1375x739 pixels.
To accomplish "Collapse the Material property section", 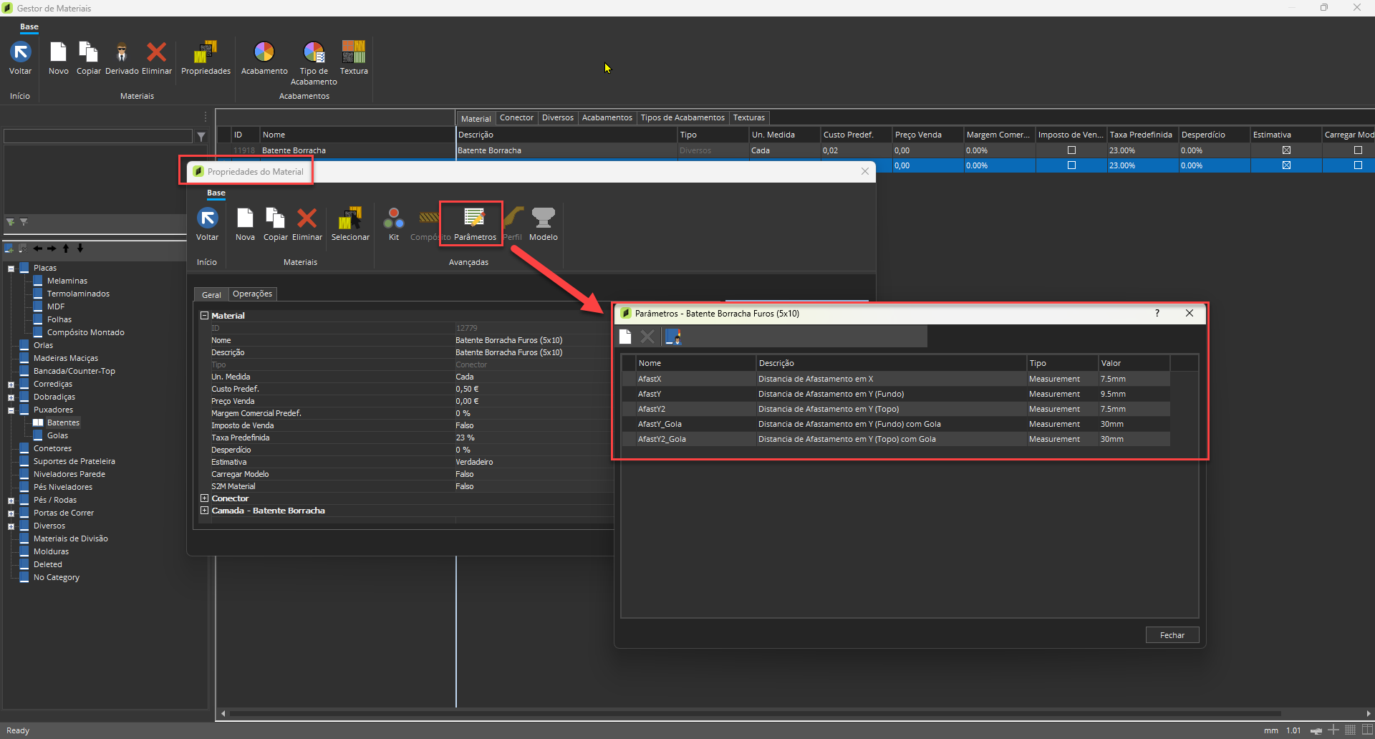I will [x=205, y=316].
